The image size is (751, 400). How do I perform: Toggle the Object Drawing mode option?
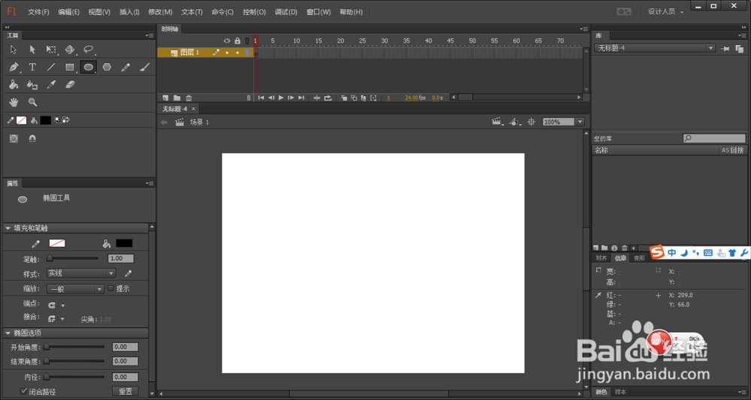pos(14,138)
